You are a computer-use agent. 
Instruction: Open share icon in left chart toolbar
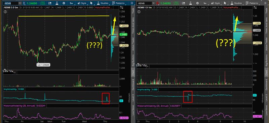(x=50, y=3)
